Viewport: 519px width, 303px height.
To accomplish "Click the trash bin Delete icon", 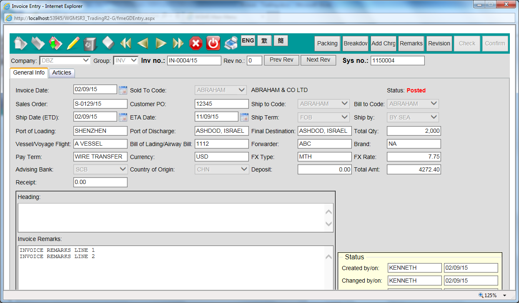I will click(90, 43).
